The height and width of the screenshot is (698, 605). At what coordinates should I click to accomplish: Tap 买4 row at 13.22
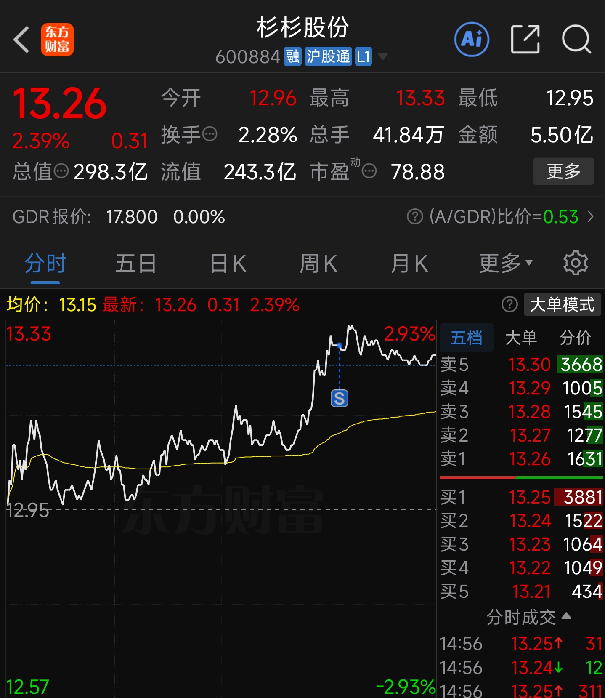point(521,568)
